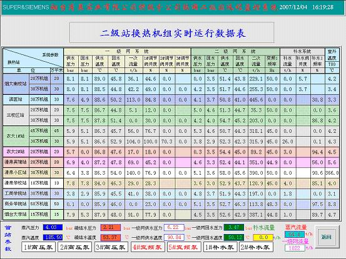Open the 5#变频泵 pump button
The image size is (346, 259).
[x=184, y=247]
